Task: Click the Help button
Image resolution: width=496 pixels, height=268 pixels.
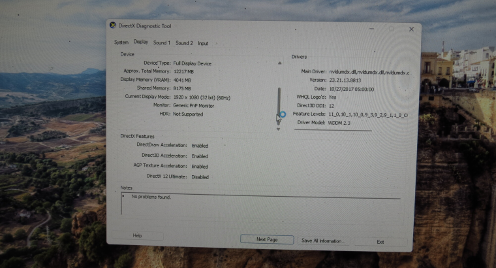Action: point(137,236)
